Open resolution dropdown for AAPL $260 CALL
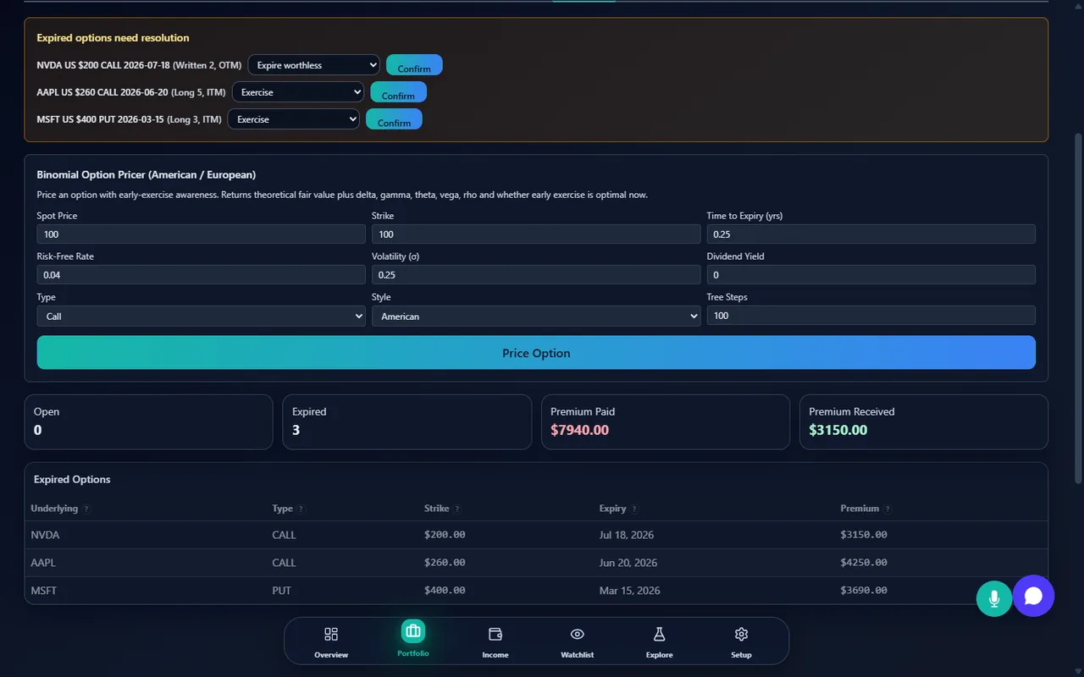 (298, 92)
